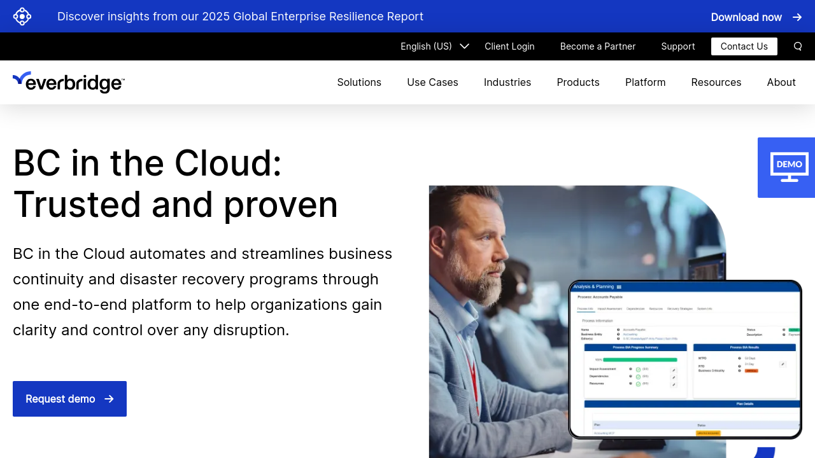Click Download now in the banner
Image resolution: width=815 pixels, height=458 pixels.
746,17
